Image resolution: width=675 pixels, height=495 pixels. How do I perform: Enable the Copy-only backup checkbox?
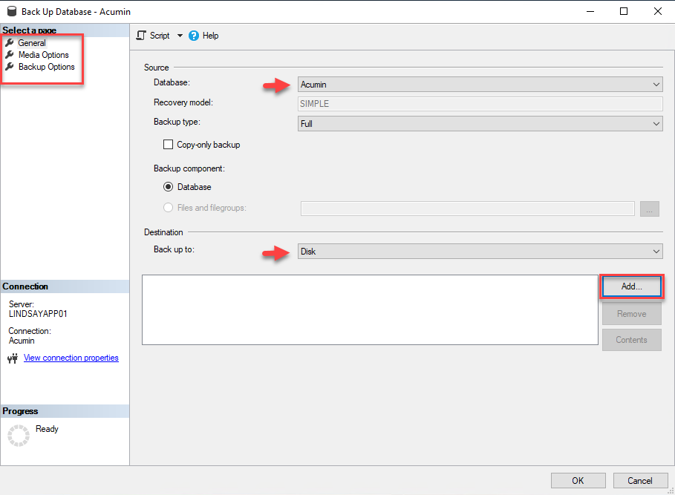click(x=168, y=145)
